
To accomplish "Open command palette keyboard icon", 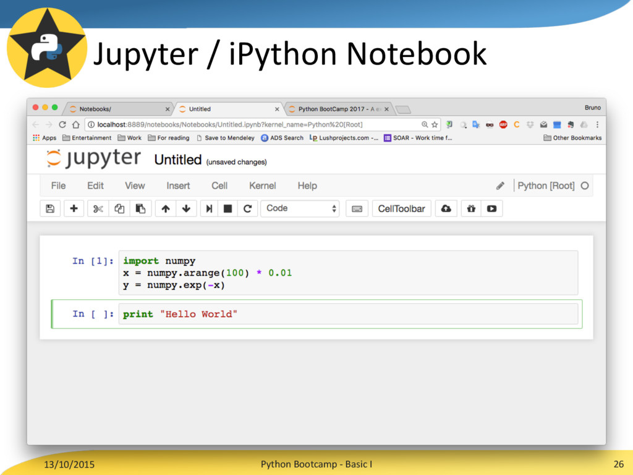I will (x=357, y=208).
